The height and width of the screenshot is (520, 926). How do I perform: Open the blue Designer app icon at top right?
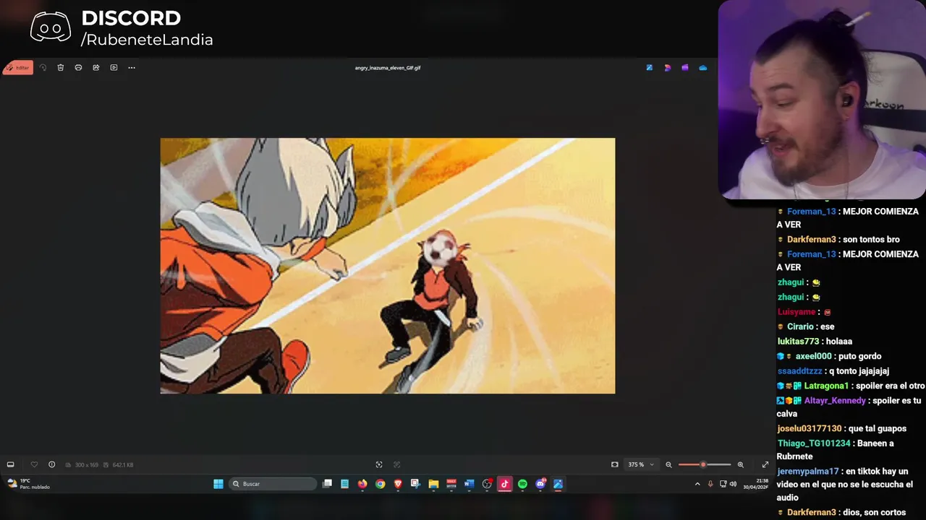tap(650, 68)
